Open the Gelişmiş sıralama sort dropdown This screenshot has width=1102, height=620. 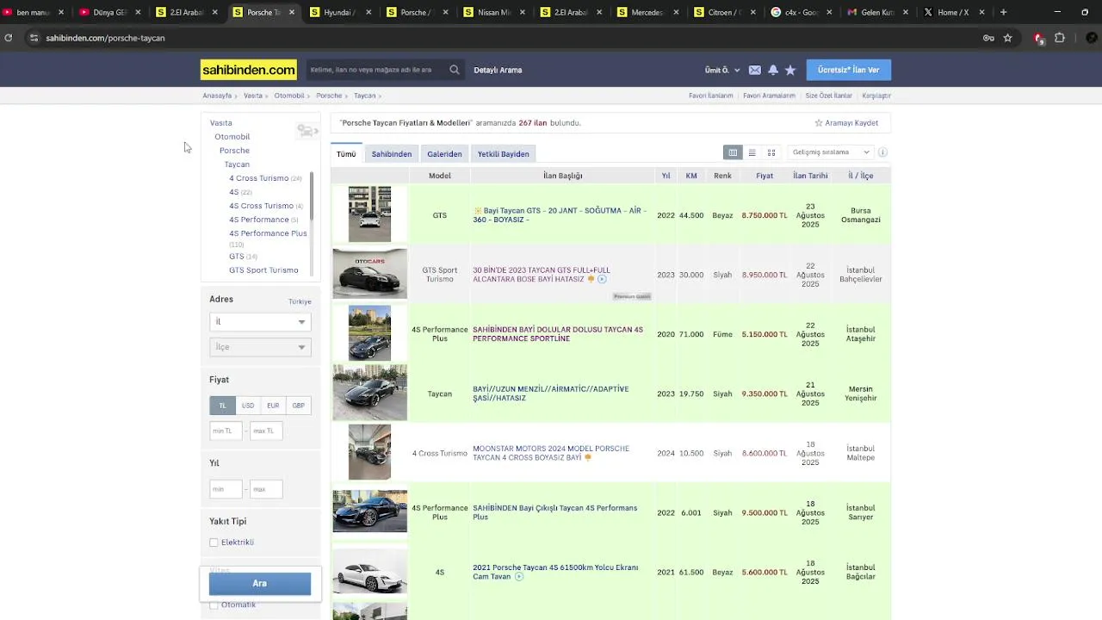coord(831,152)
